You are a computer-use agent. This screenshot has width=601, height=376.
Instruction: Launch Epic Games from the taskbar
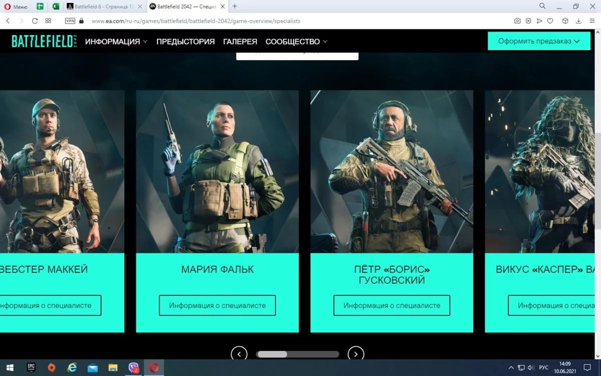click(x=31, y=367)
